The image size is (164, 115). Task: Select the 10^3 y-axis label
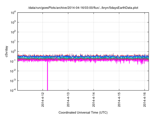(13, 22)
